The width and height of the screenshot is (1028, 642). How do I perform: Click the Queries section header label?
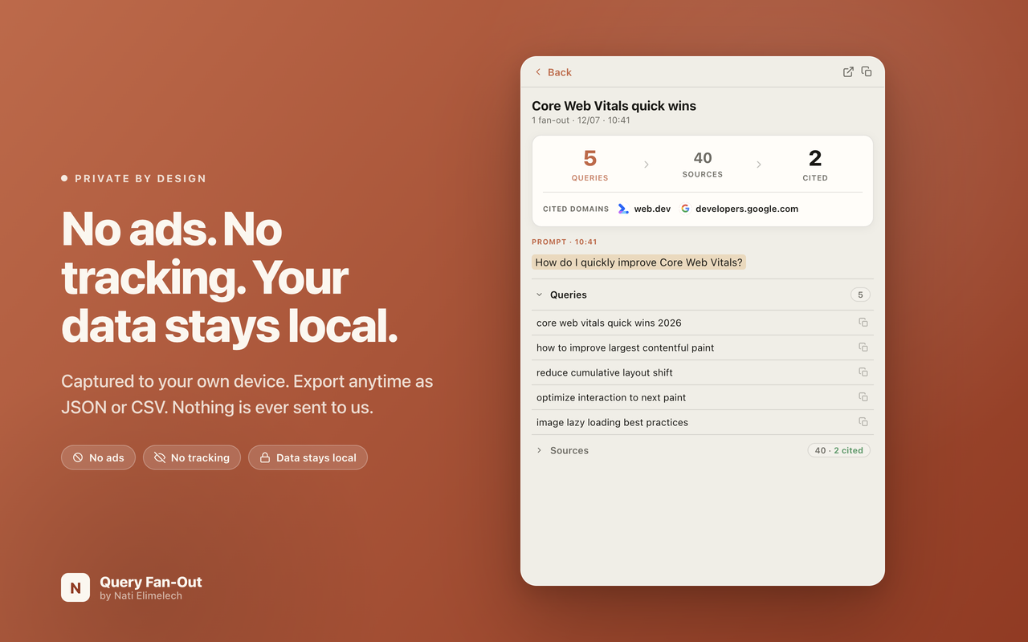click(x=569, y=295)
